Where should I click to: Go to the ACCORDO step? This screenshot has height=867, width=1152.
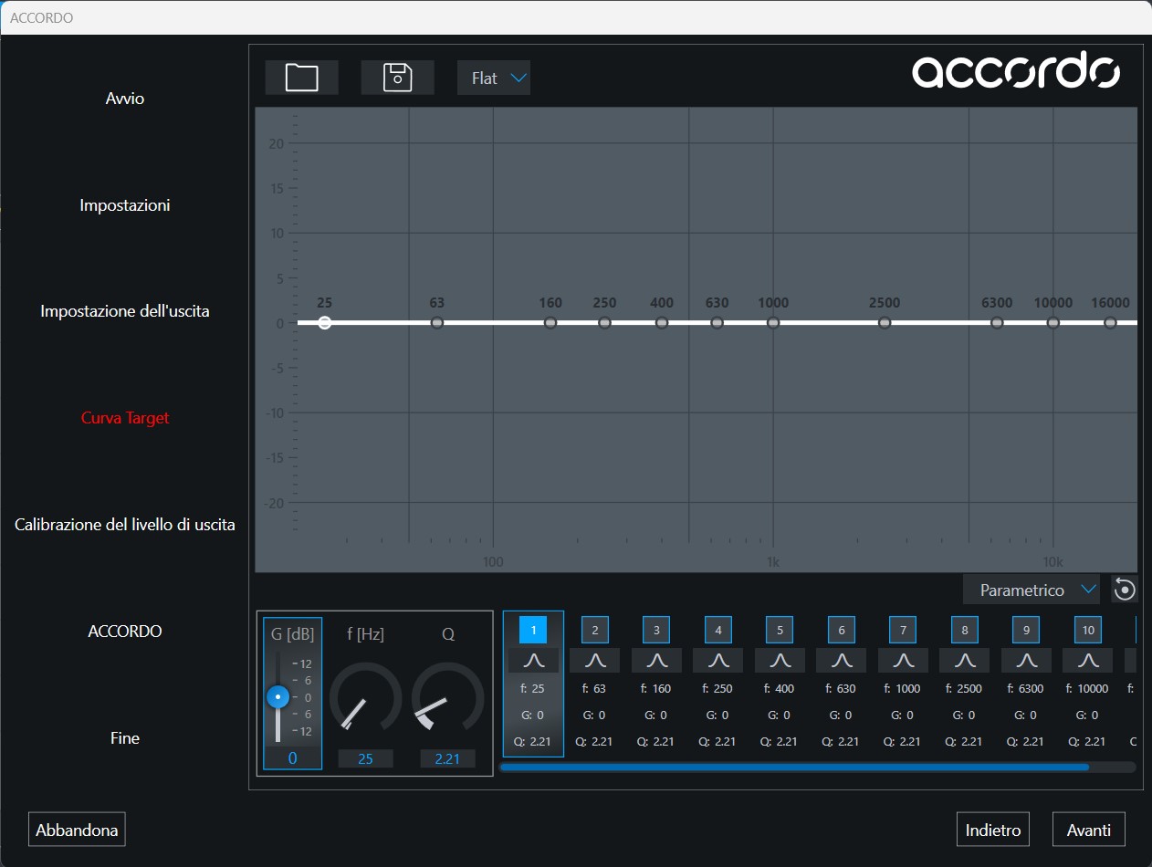click(125, 632)
